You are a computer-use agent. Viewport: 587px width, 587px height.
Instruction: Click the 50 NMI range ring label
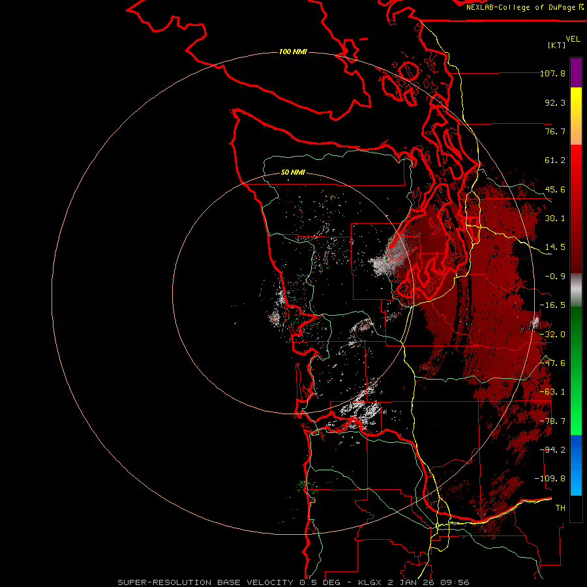pyautogui.click(x=293, y=173)
